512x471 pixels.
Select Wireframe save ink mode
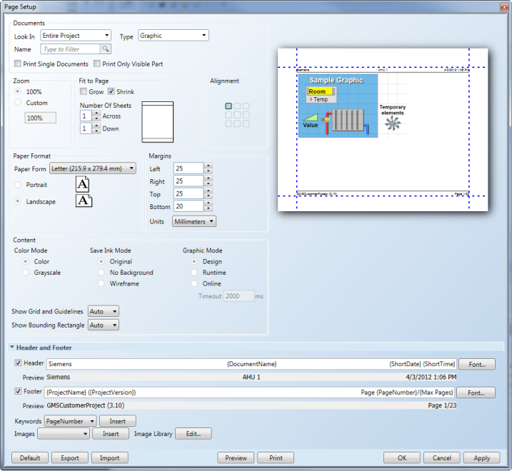point(103,283)
